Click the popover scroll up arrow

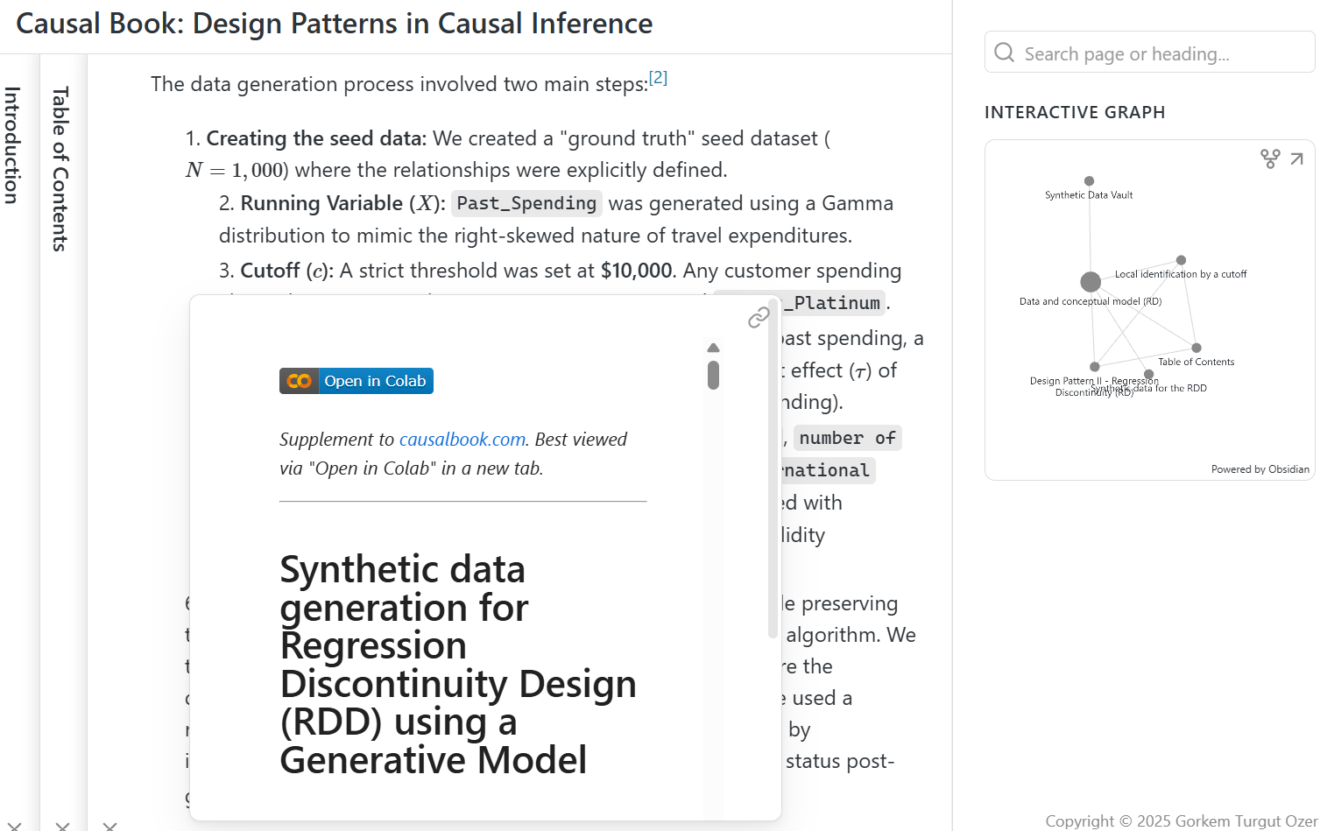[713, 348]
